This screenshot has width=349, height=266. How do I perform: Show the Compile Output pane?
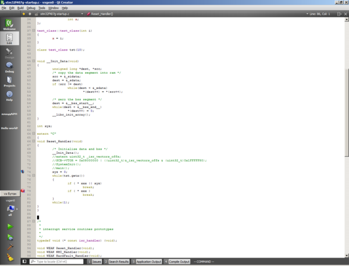pyautogui.click(x=177, y=261)
